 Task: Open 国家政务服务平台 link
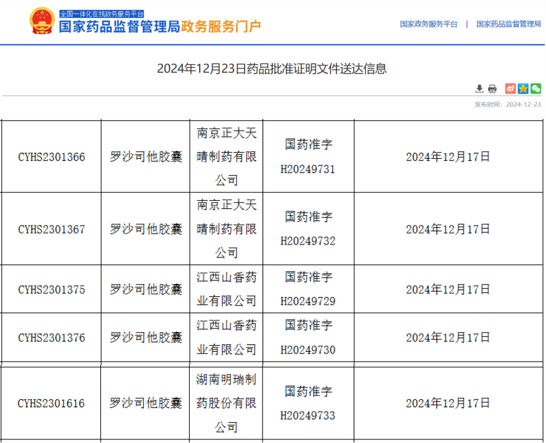(x=429, y=24)
